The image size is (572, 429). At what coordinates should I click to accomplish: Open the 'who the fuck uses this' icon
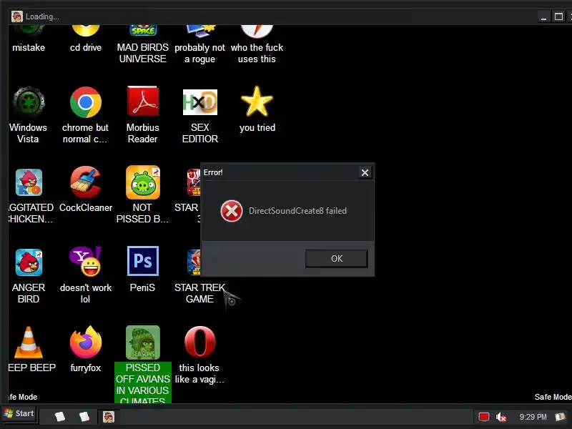click(x=257, y=31)
